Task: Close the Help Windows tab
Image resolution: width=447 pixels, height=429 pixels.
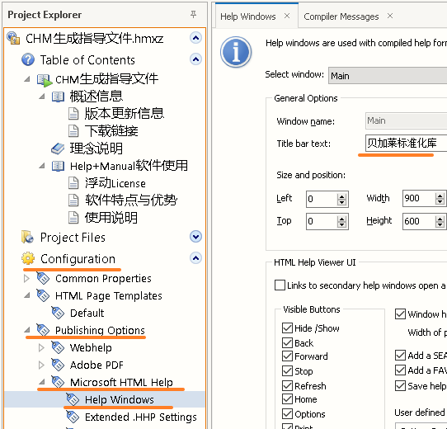Action: point(287,16)
